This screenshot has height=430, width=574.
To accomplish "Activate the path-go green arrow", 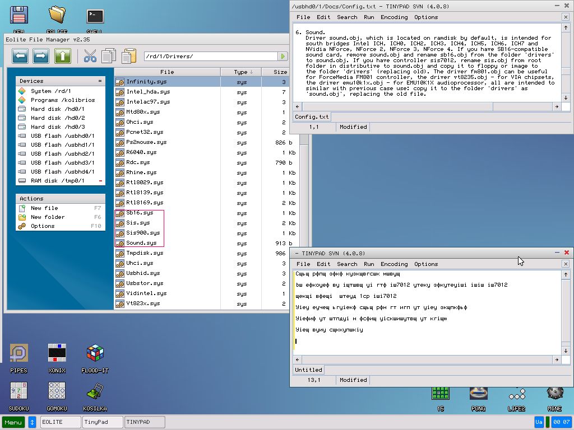I will tap(281, 56).
